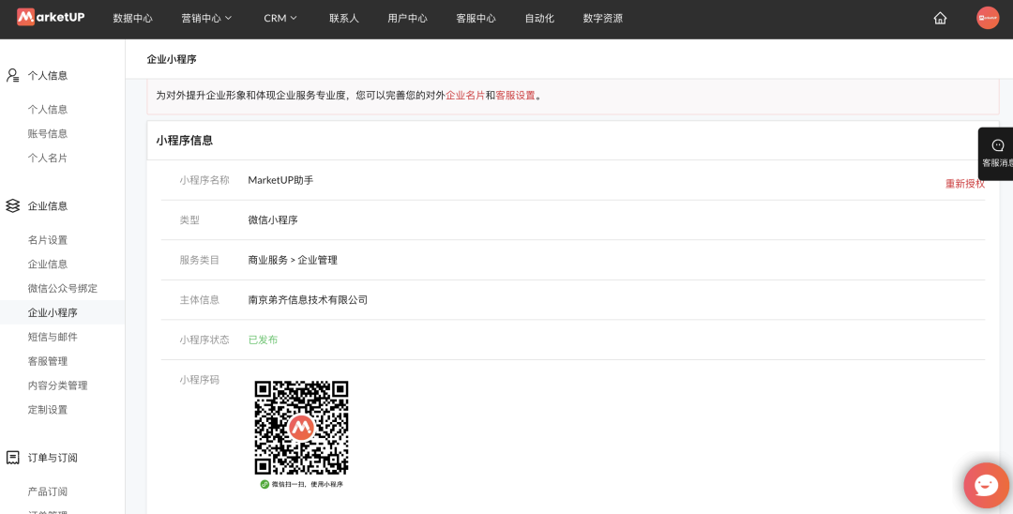Open the customer service message side panel
The height and width of the screenshot is (514, 1013).
tap(997, 154)
